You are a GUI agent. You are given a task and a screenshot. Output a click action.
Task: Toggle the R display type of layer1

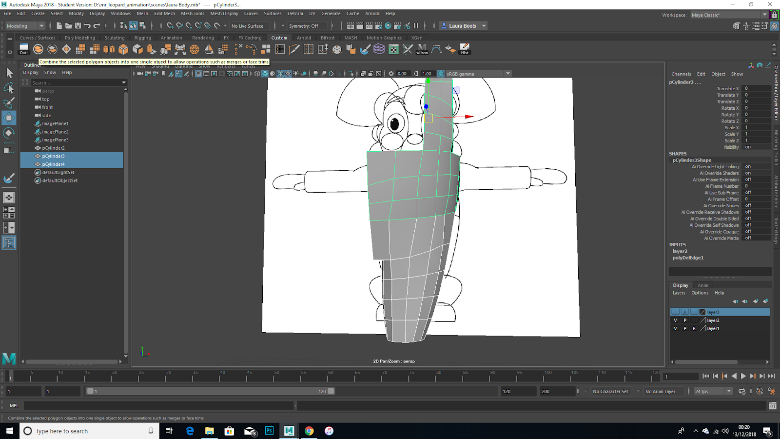click(694, 329)
